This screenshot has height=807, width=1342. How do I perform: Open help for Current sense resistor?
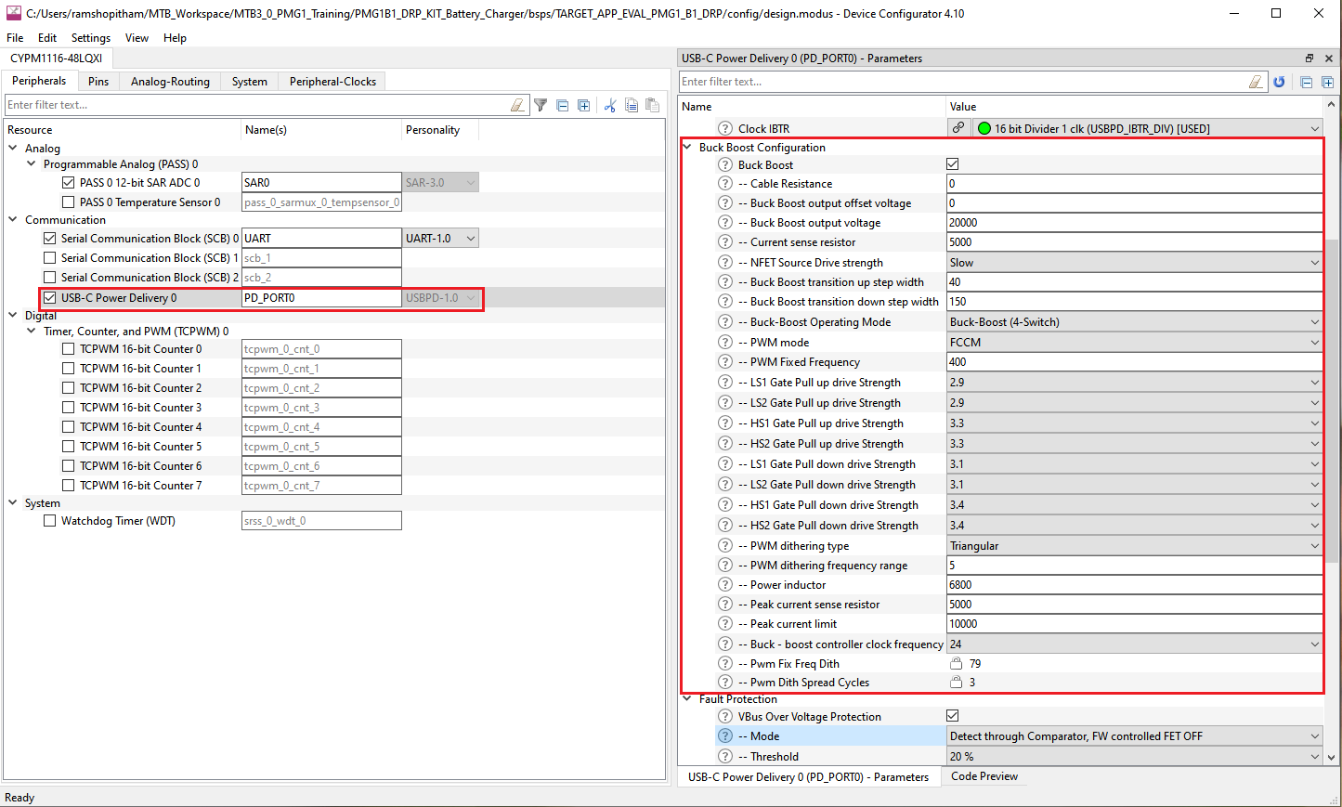[725, 242]
